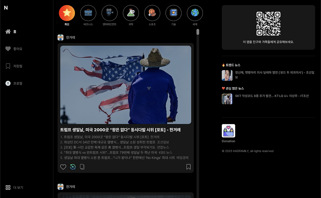The width and height of the screenshot is (321, 198).
Task: Open the 저장됨 section in the sidebar
Action: click(14, 66)
